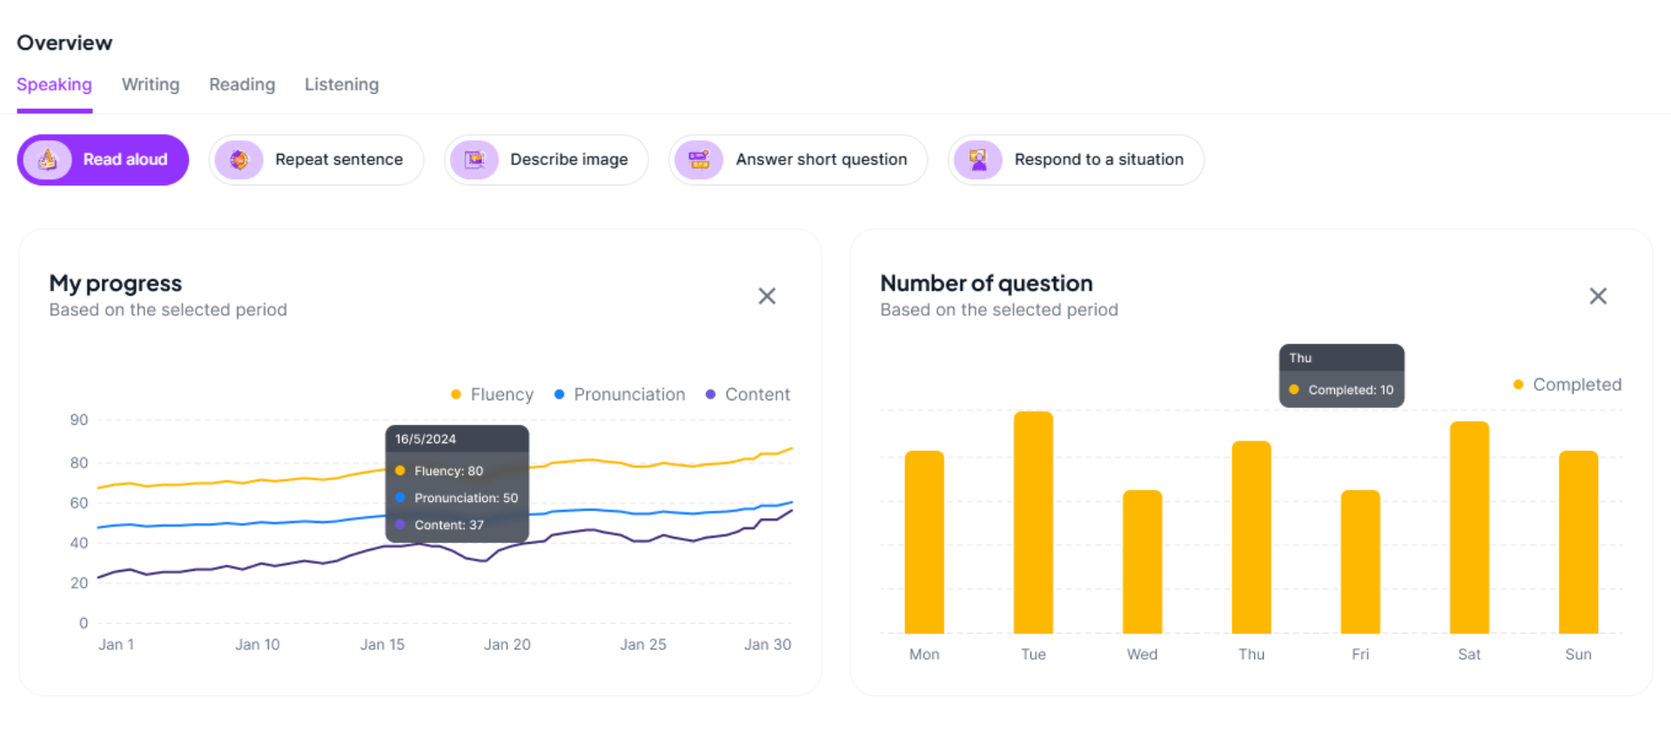This screenshot has width=1671, height=738.
Task: Select the Respond to a situation label
Action: tap(1099, 160)
